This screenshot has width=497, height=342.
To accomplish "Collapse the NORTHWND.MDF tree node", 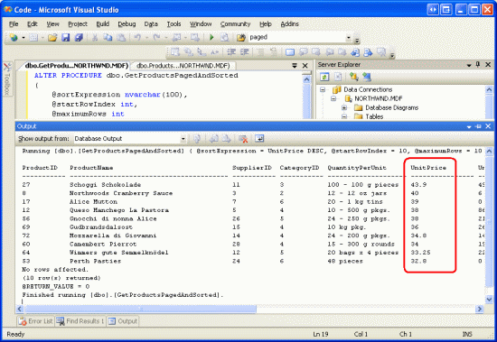I will 333,98.
